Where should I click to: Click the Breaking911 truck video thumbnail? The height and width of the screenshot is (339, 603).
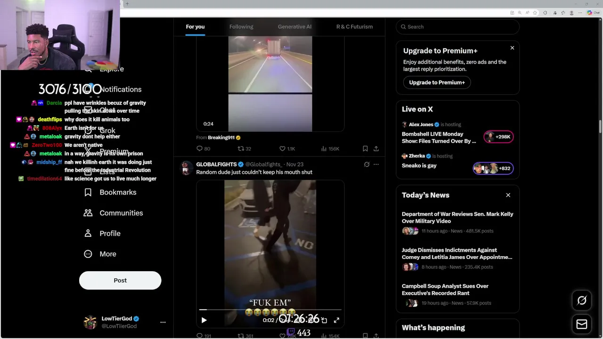(x=270, y=84)
